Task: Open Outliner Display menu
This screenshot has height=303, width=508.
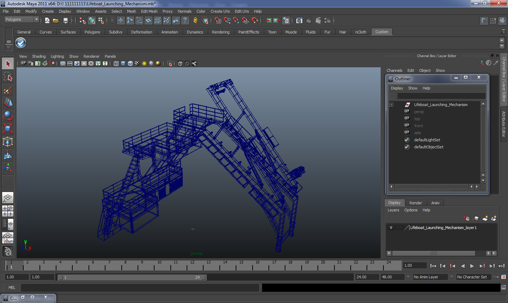Action: coord(397,88)
